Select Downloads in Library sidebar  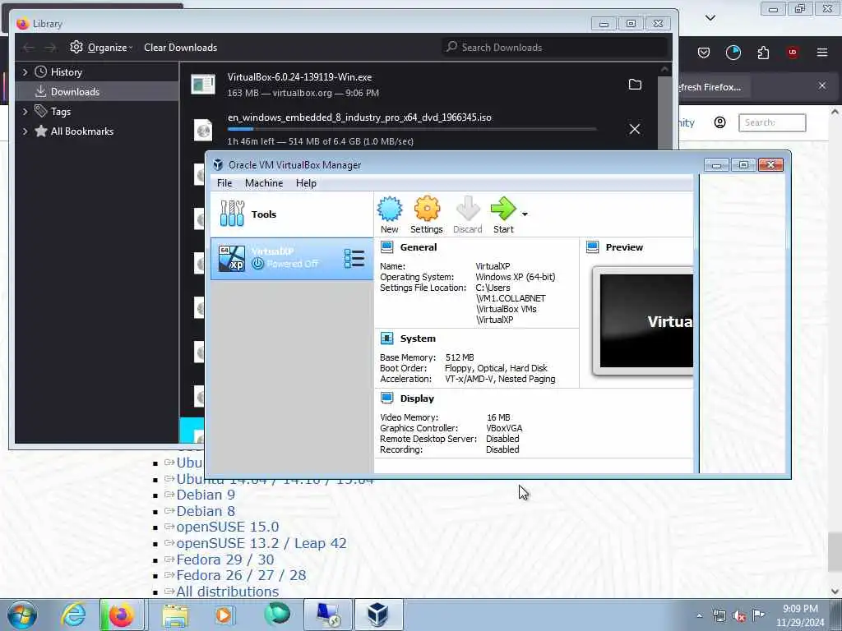click(x=97, y=92)
